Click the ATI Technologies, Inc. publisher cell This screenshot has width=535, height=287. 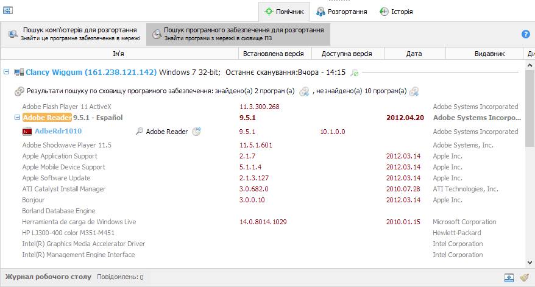tap(466, 189)
